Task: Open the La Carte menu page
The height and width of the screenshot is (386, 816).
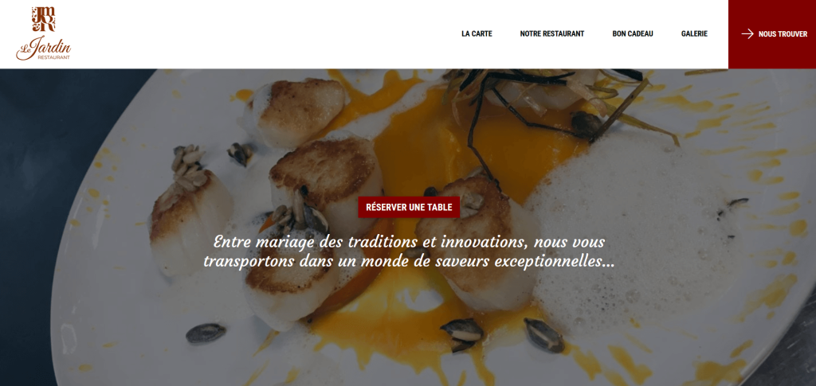Action: pos(477,33)
